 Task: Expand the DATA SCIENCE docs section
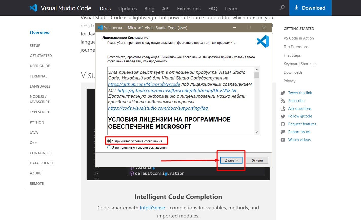(x=42, y=163)
